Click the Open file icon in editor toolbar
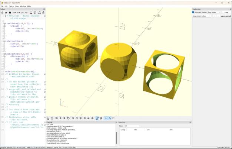 [6, 13]
